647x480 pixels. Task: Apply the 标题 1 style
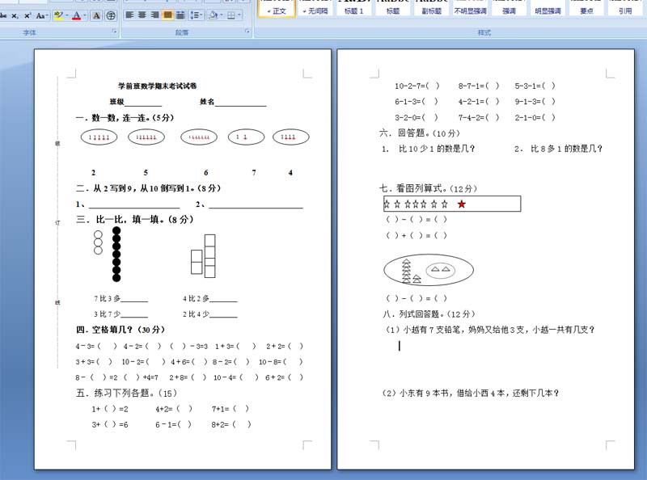point(354,8)
